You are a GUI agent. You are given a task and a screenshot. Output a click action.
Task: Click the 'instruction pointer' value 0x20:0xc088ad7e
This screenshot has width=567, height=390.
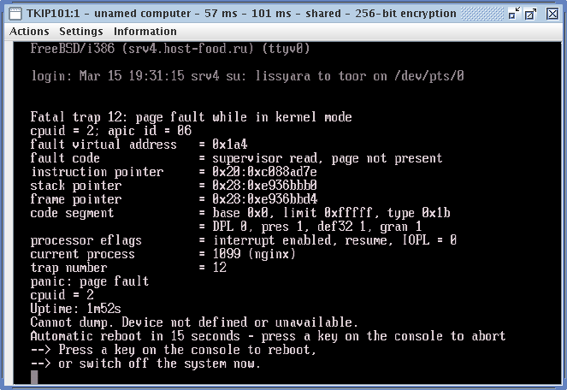tap(264, 172)
